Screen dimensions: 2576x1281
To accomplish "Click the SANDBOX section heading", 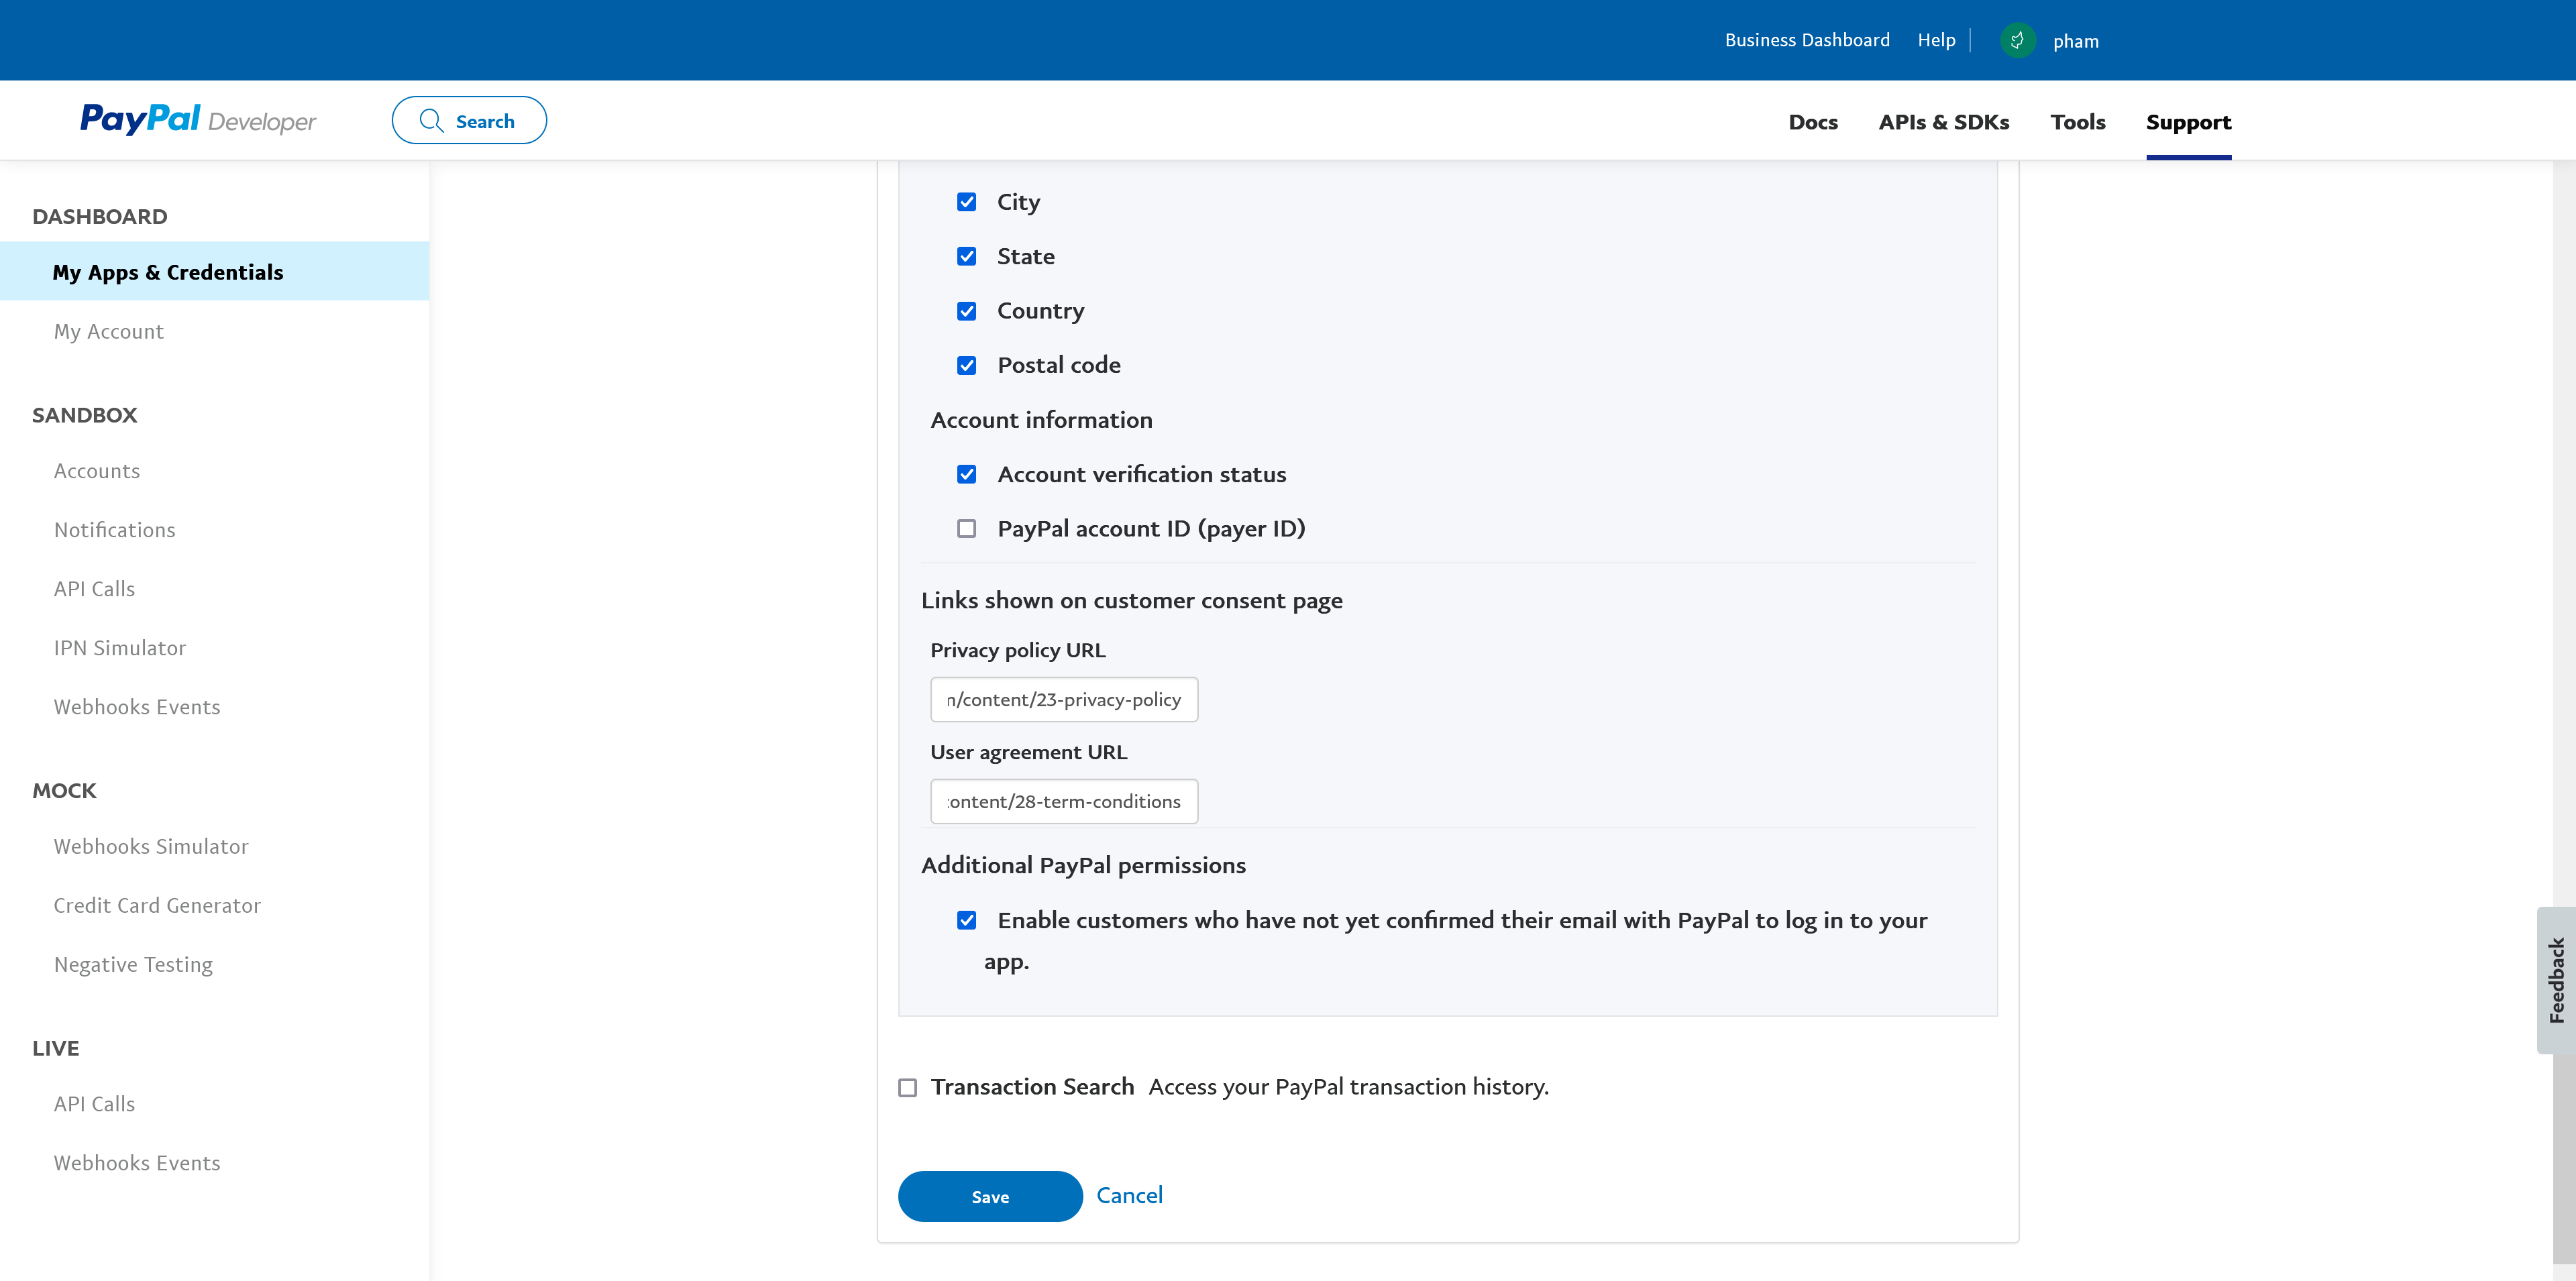I will click(84, 415).
